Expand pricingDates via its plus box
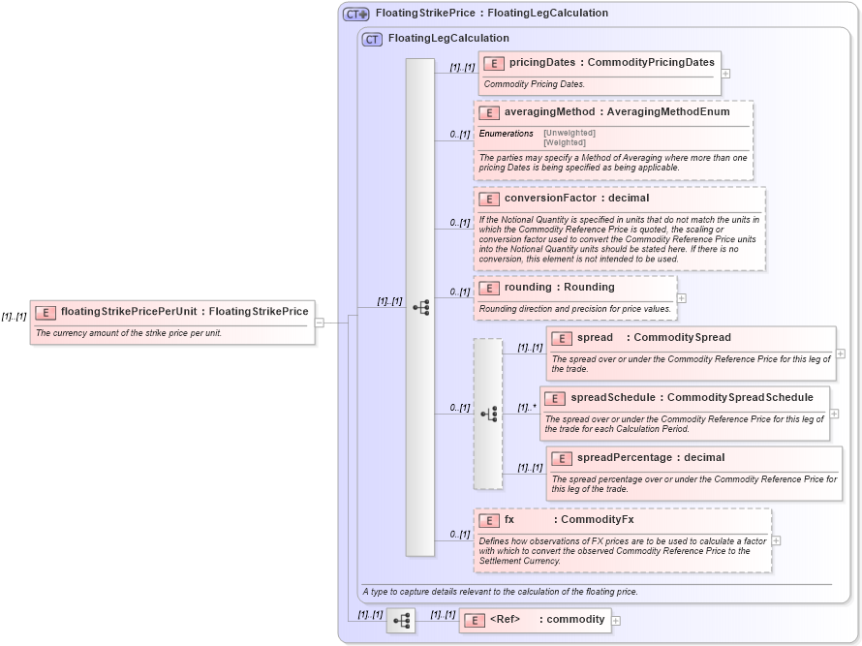This screenshot has height=646, width=862. point(725,74)
